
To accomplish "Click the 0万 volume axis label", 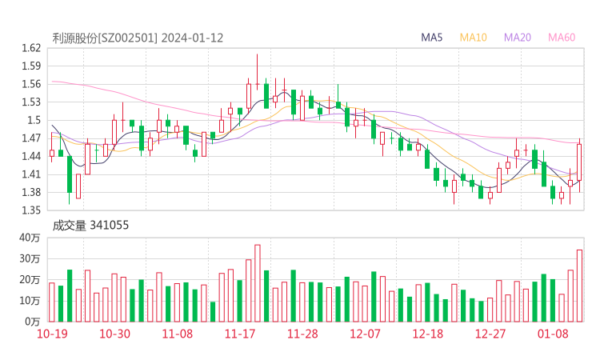I will 33,322.
